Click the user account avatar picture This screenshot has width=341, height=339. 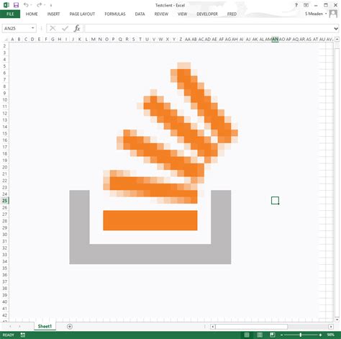[x=333, y=14]
